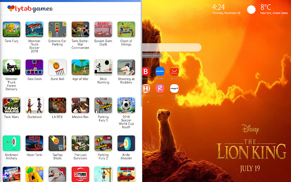
Task: Open TapTap Shots game icon
Action: [x=57, y=143]
